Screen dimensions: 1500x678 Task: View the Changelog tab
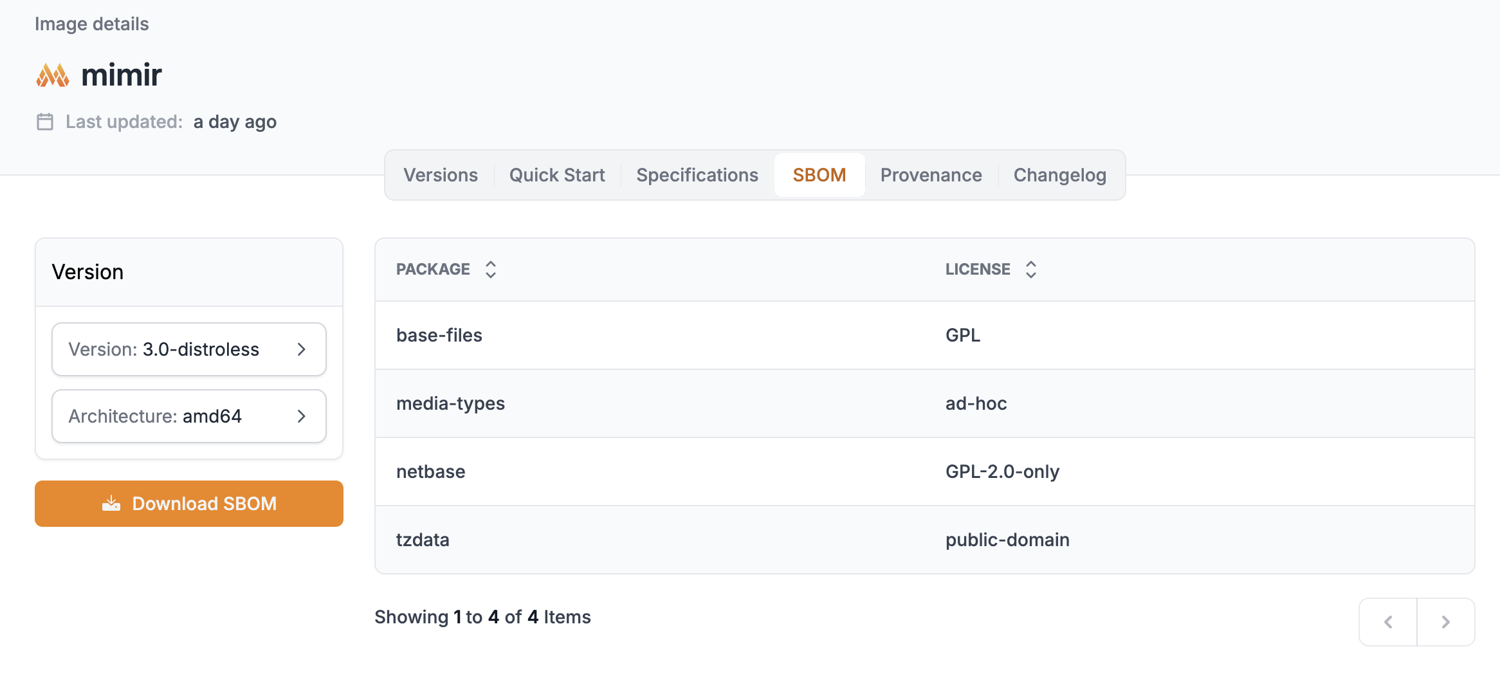pos(1059,175)
